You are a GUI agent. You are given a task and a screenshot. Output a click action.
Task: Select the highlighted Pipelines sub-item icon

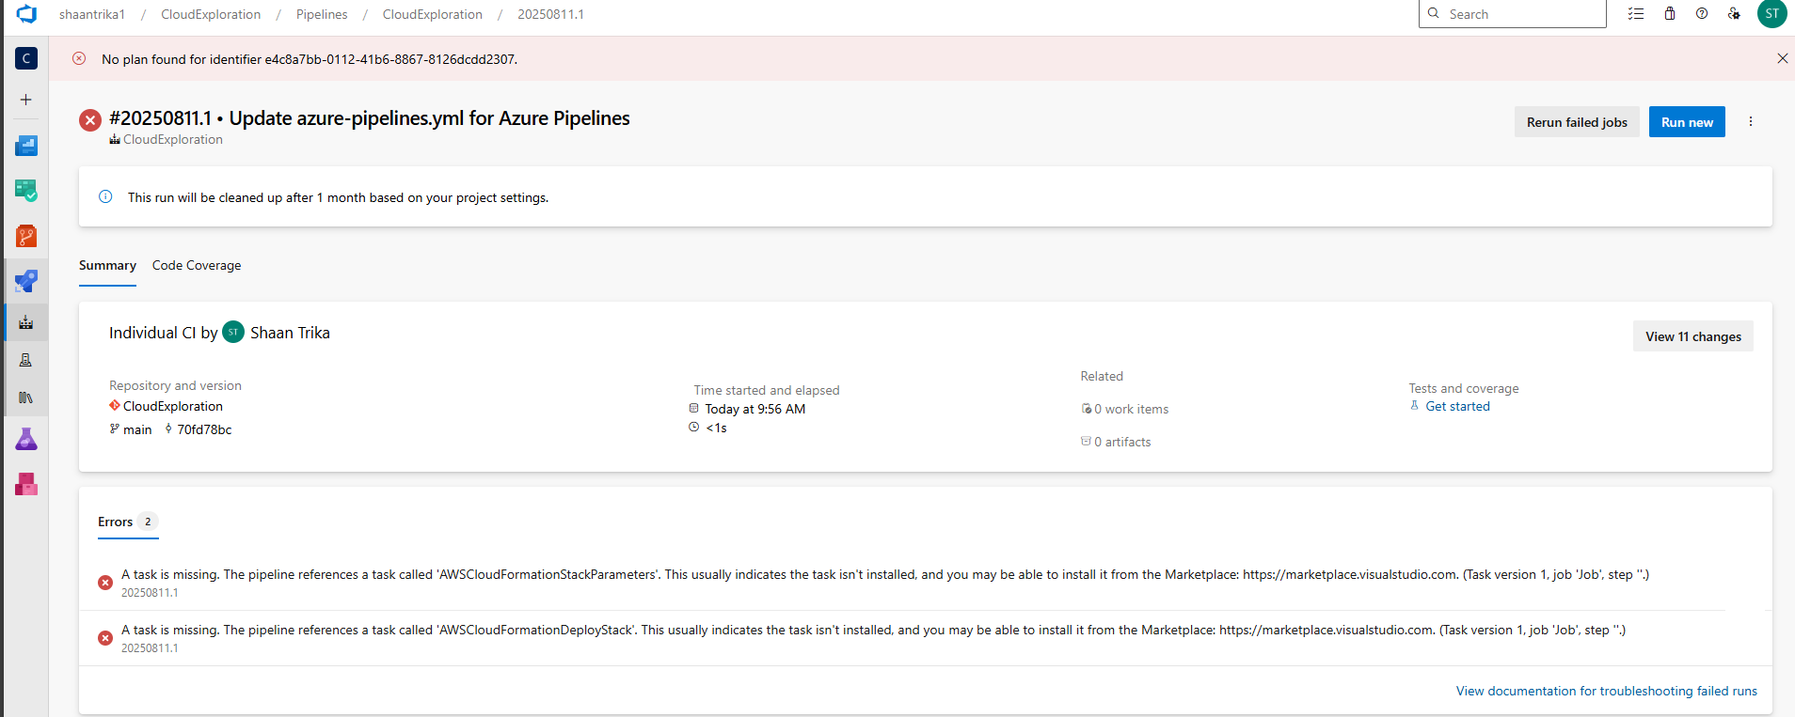[x=26, y=322]
